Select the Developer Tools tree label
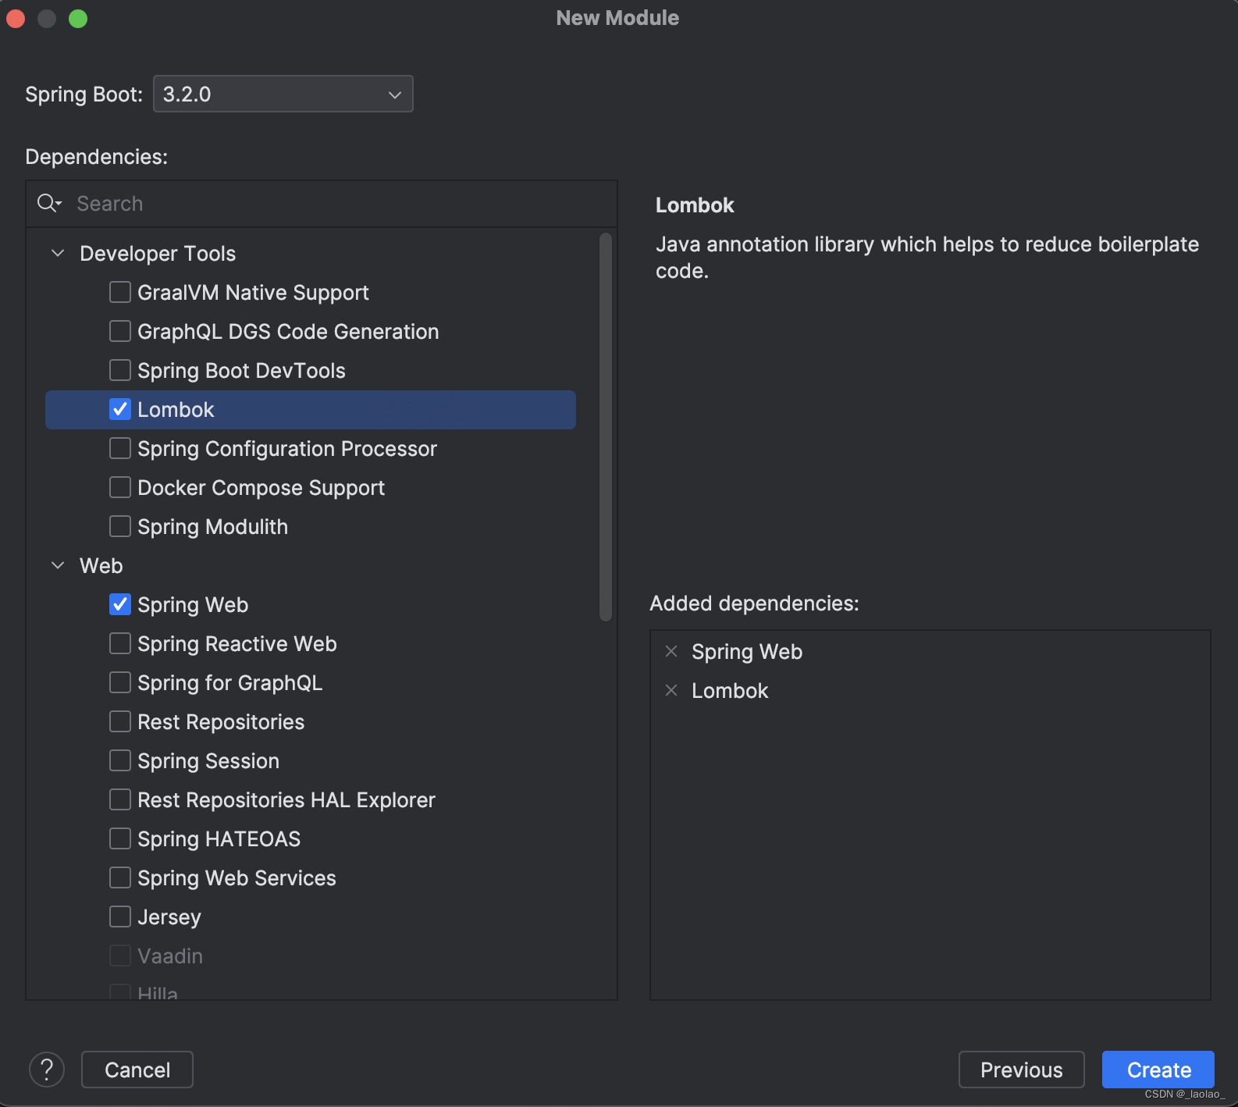The image size is (1238, 1107). click(158, 254)
